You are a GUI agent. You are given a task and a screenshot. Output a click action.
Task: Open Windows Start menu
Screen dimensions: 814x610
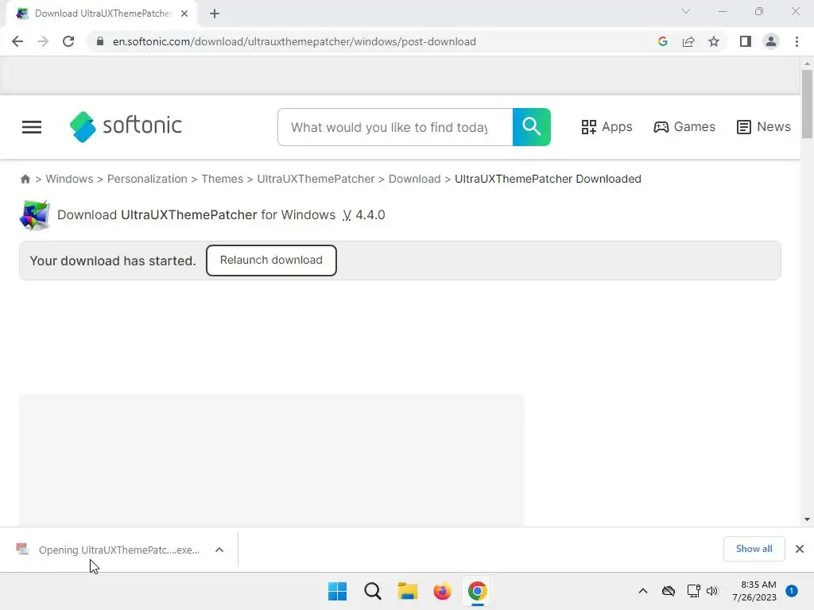337,591
